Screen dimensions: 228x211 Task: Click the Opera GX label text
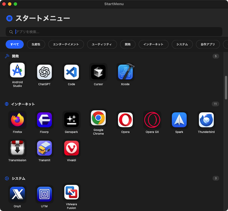(x=152, y=132)
